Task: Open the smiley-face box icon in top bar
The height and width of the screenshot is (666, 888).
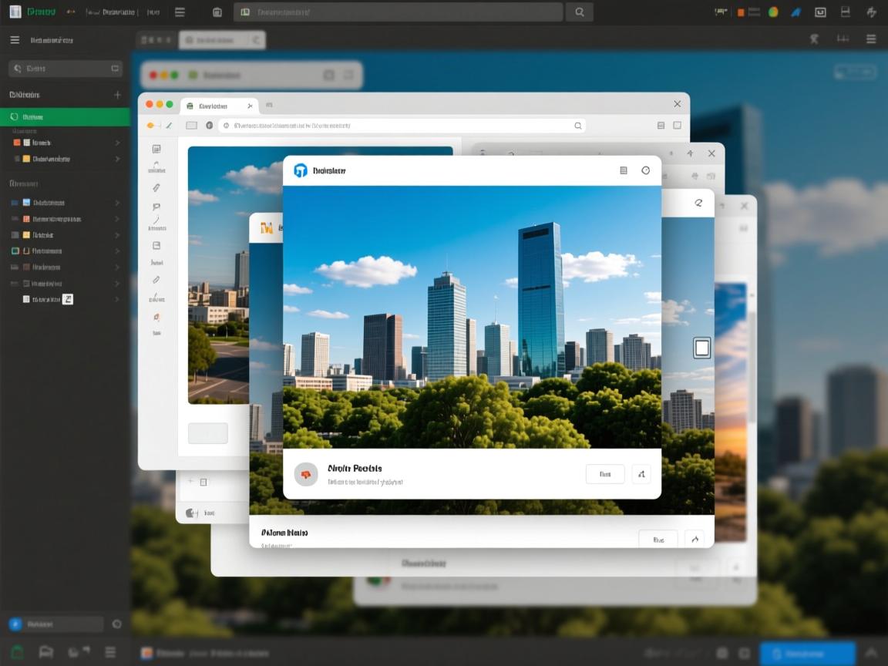Action: click(x=820, y=12)
